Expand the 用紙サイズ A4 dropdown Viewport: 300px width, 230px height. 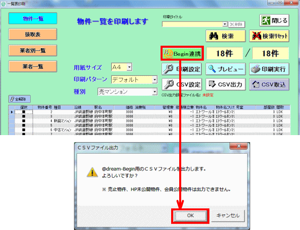pos(129,67)
